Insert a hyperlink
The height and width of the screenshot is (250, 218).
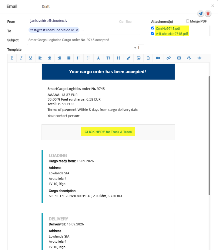click(x=169, y=58)
